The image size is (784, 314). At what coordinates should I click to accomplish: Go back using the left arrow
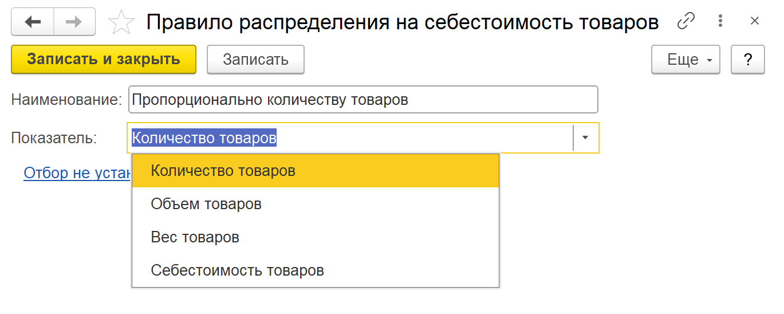pyautogui.click(x=33, y=22)
